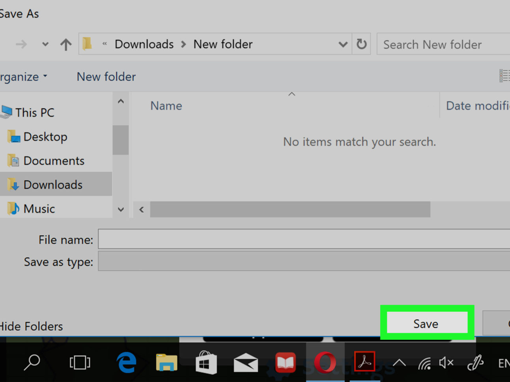The height and width of the screenshot is (382, 510).
Task: Expand the address bar location dropdown
Action: (x=343, y=44)
